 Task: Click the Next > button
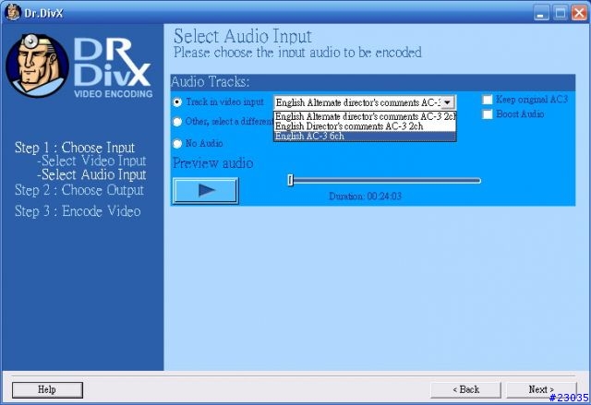(541, 389)
